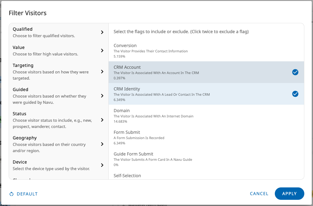Select the Form Submit flag
This screenshot has height=206, width=313.
pos(206,137)
